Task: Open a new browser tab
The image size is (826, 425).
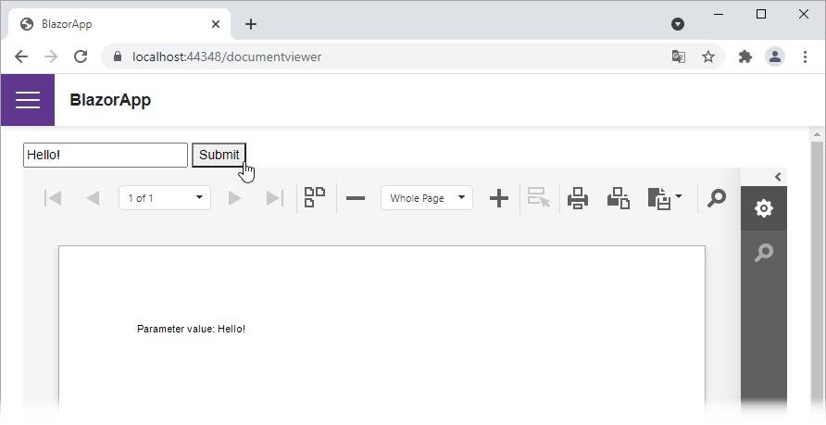Action: (x=251, y=24)
